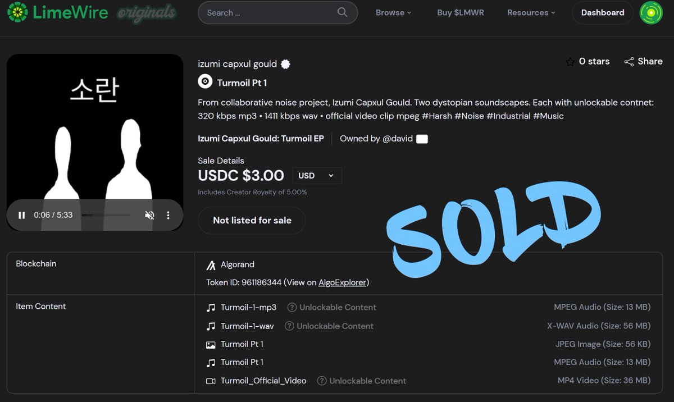
Task: Click the Algorand logo icon
Action: (211, 265)
